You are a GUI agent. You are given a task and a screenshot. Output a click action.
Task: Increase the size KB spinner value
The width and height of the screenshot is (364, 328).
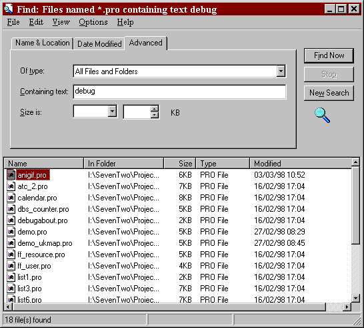[x=155, y=109]
